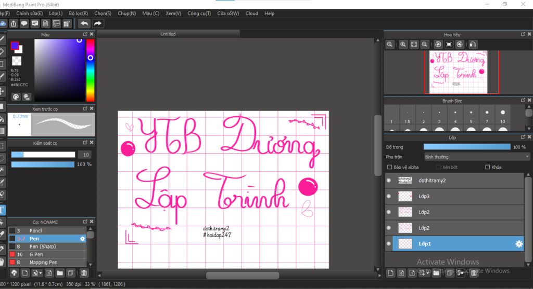The image size is (533, 289).
Task: Click the brush folder icon
Action: (60, 273)
